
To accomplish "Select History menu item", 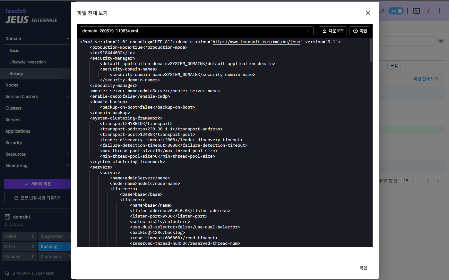I will tap(35, 74).
